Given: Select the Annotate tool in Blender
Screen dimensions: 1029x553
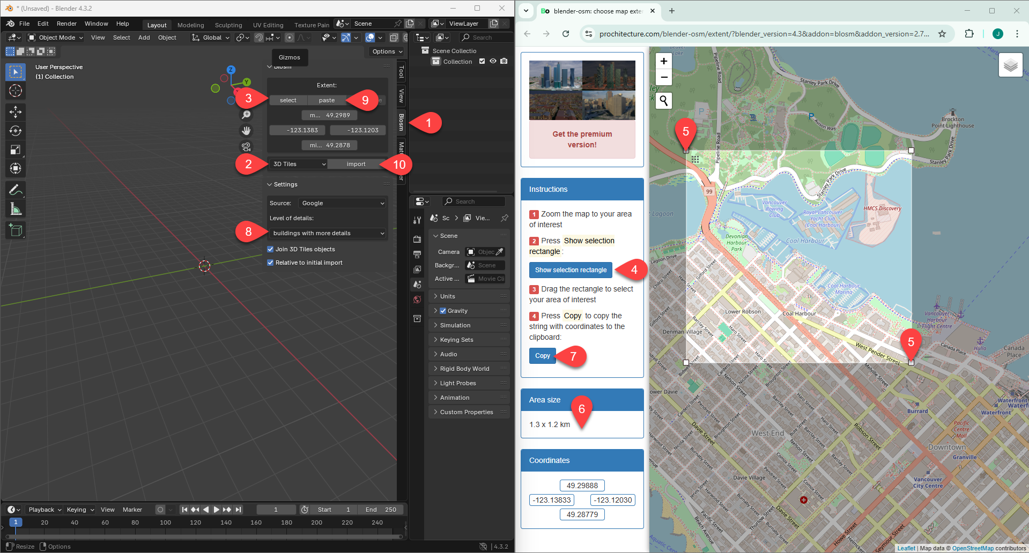Looking at the screenshot, I should (x=16, y=190).
